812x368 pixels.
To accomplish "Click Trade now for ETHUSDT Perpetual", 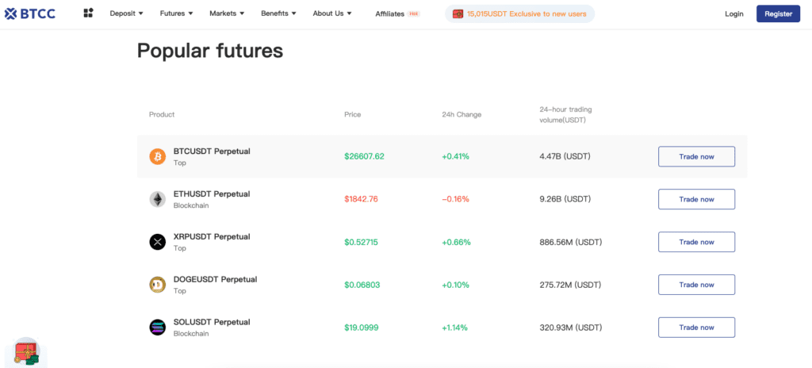I will (x=696, y=199).
